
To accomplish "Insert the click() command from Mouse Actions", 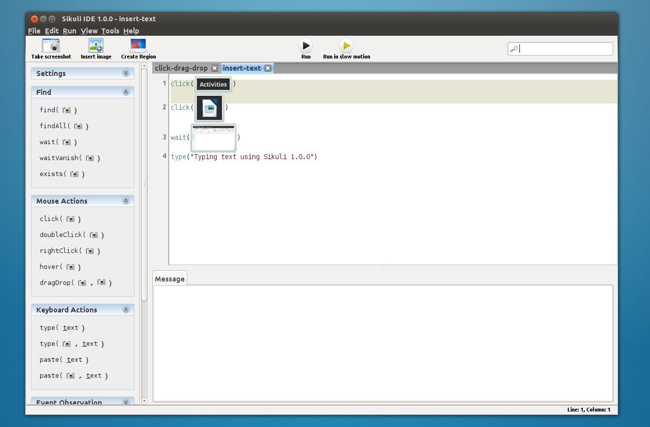I will pos(60,219).
